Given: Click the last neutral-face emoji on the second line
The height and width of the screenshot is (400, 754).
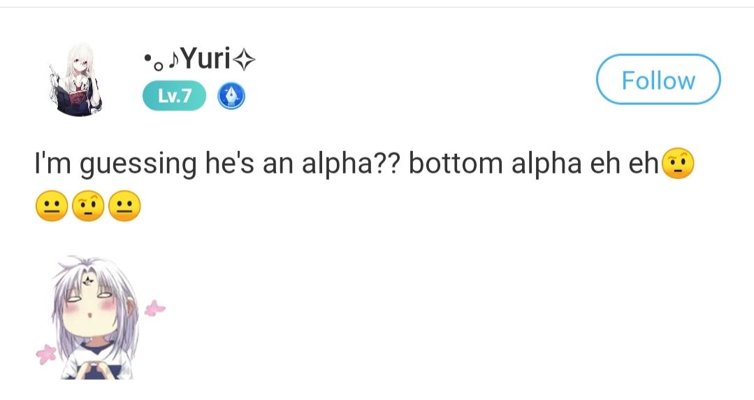Looking at the screenshot, I should click(124, 206).
